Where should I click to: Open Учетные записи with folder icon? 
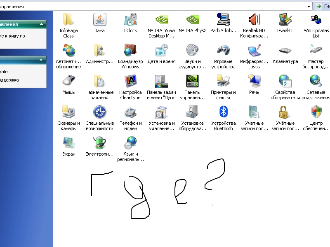254,112
